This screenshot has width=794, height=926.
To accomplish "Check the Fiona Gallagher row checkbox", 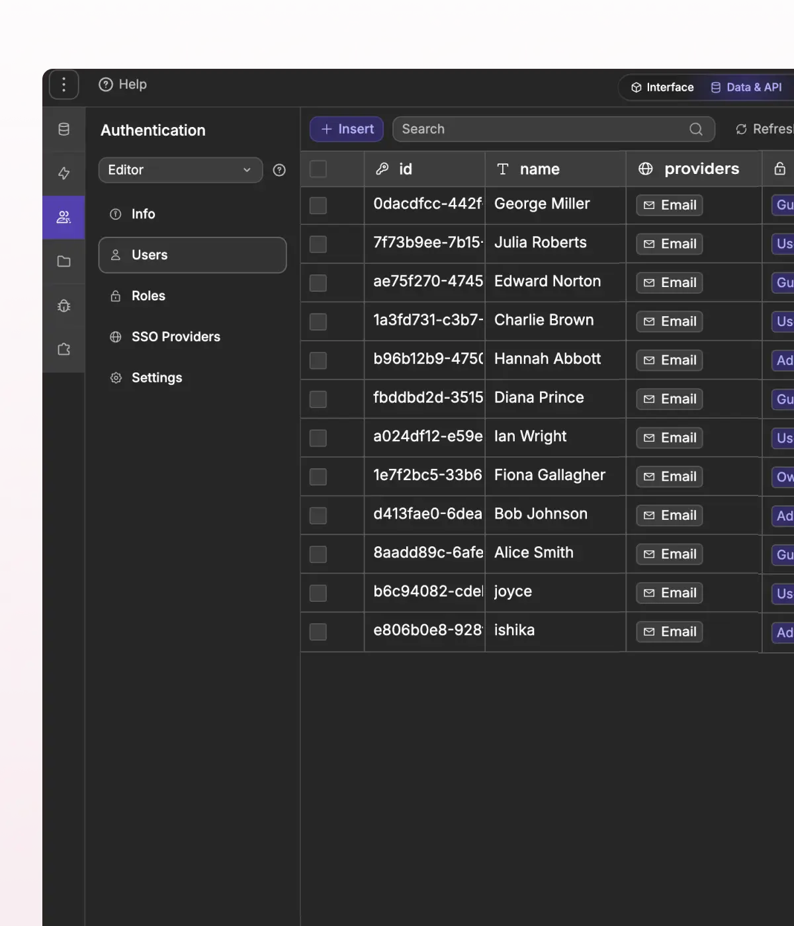I will (318, 477).
